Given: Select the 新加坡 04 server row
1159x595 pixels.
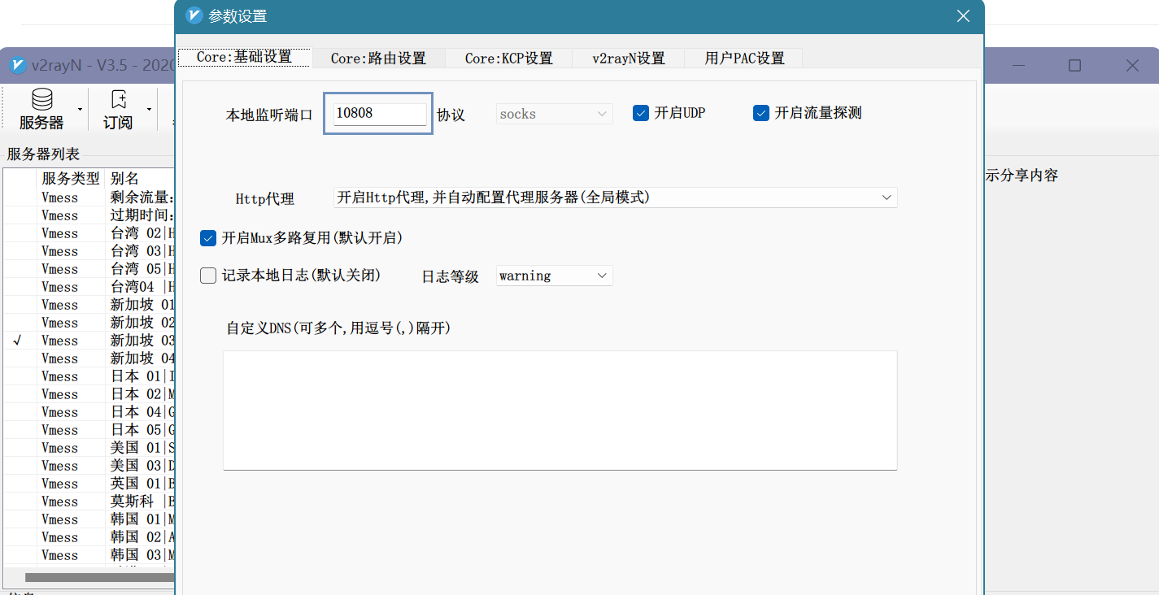Looking at the screenshot, I should tap(89, 358).
